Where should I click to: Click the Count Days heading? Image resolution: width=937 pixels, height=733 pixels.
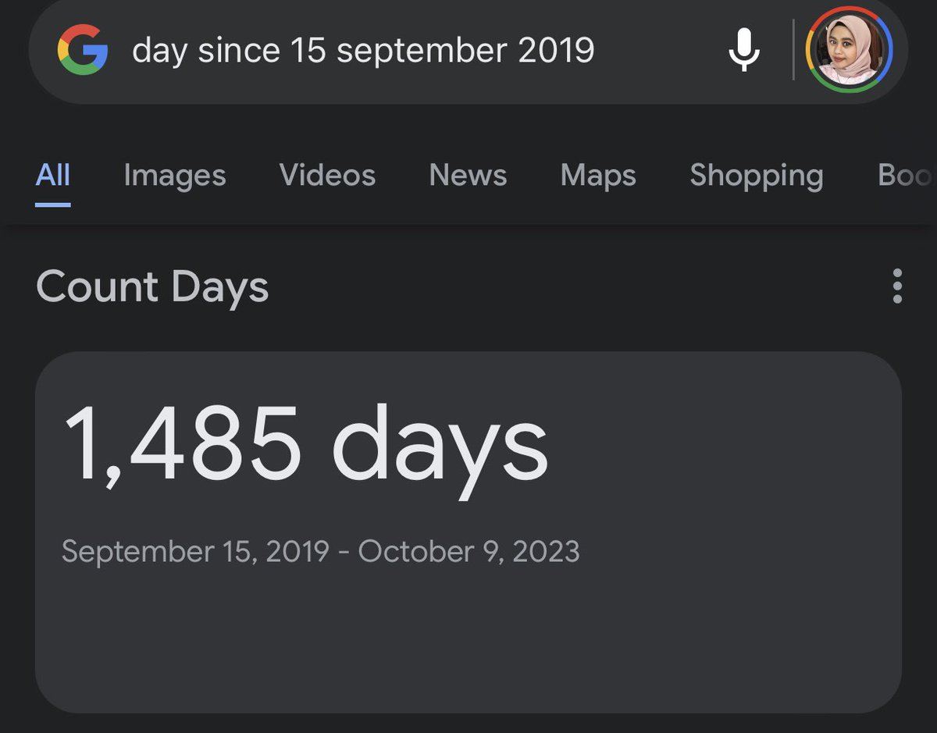click(152, 287)
